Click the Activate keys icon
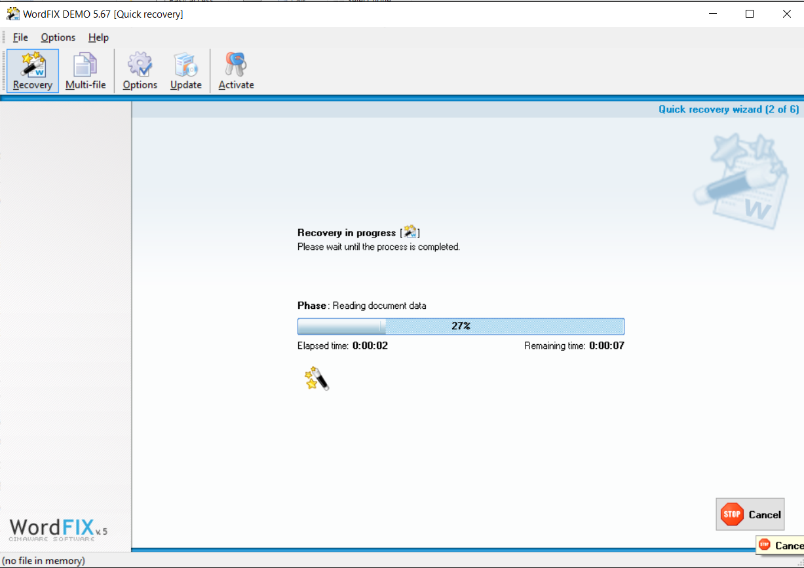 tap(236, 71)
